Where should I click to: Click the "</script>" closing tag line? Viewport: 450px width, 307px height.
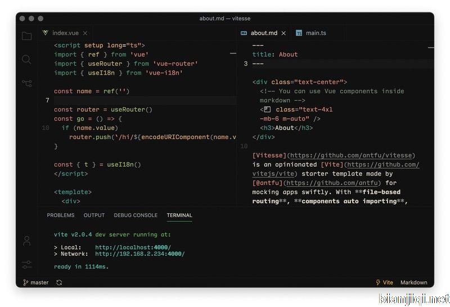[x=71, y=173]
